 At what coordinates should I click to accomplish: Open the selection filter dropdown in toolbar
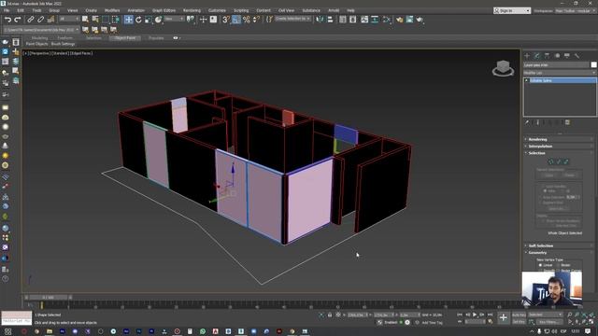pyautogui.click(x=69, y=19)
